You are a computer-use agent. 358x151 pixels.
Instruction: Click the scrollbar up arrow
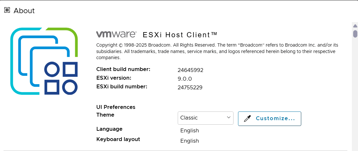click(355, 26)
